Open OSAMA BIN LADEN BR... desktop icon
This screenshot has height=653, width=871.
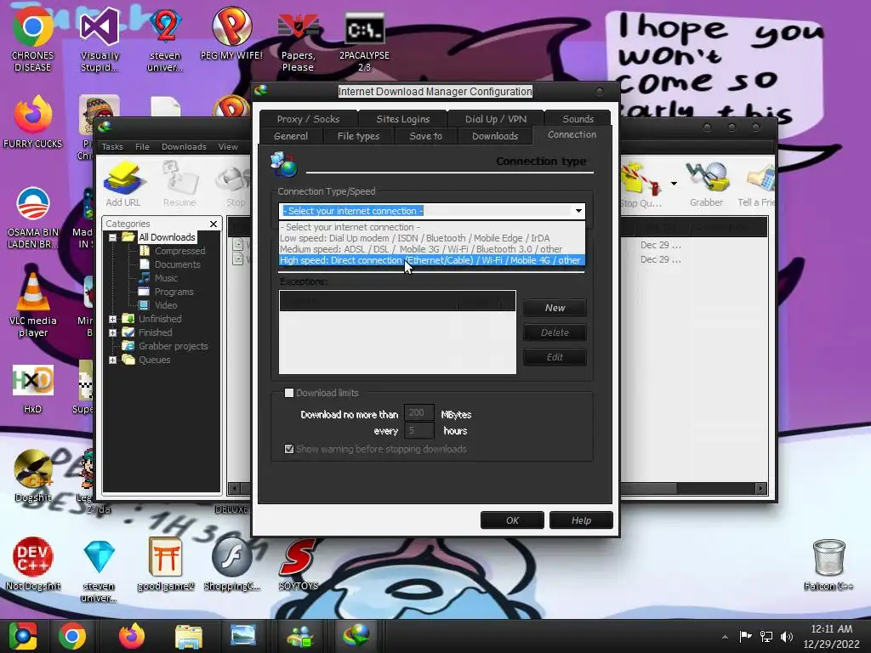(x=33, y=218)
